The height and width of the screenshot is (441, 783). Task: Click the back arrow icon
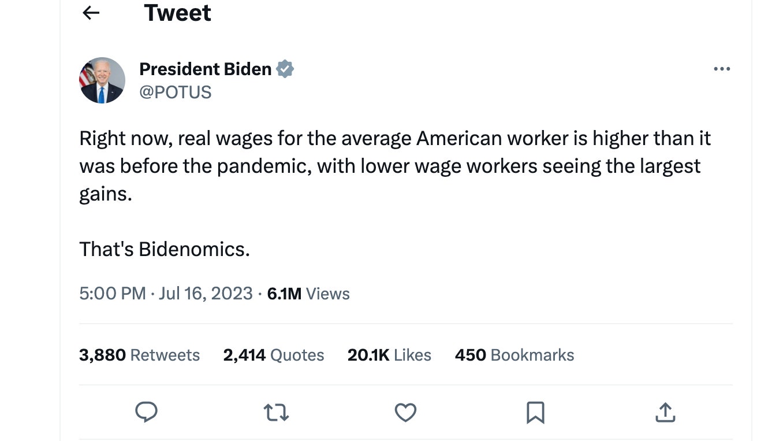(x=91, y=13)
